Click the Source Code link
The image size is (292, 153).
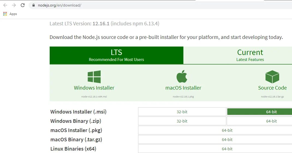[x=272, y=88]
